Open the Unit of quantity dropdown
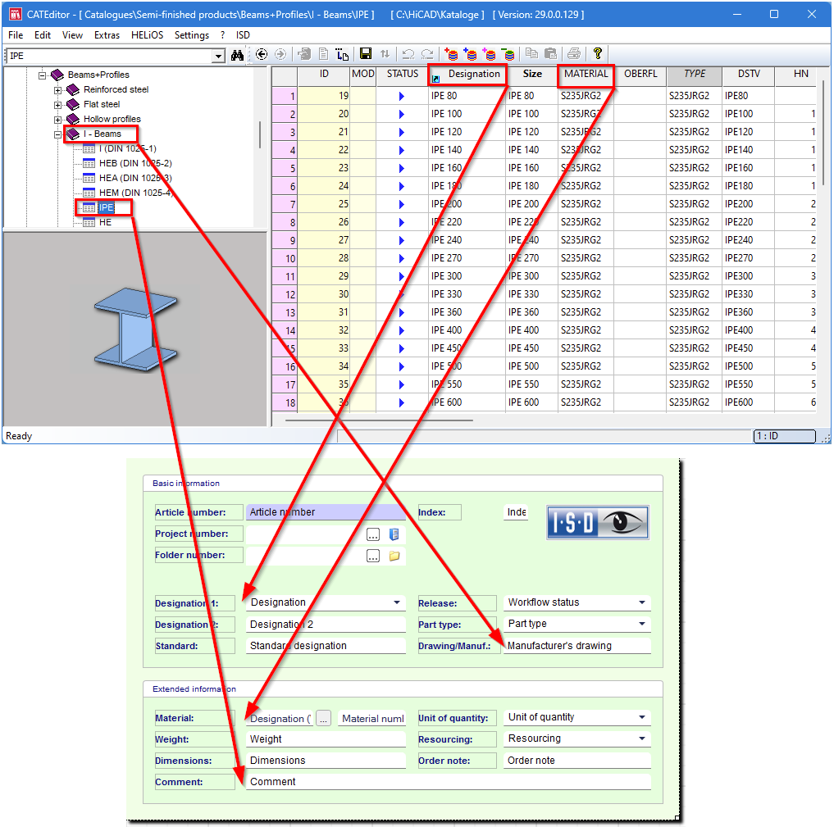The width and height of the screenshot is (834, 827). (x=642, y=717)
